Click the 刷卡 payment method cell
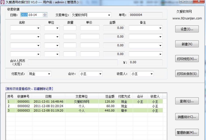The image size is (206, 140). pos(124,111)
